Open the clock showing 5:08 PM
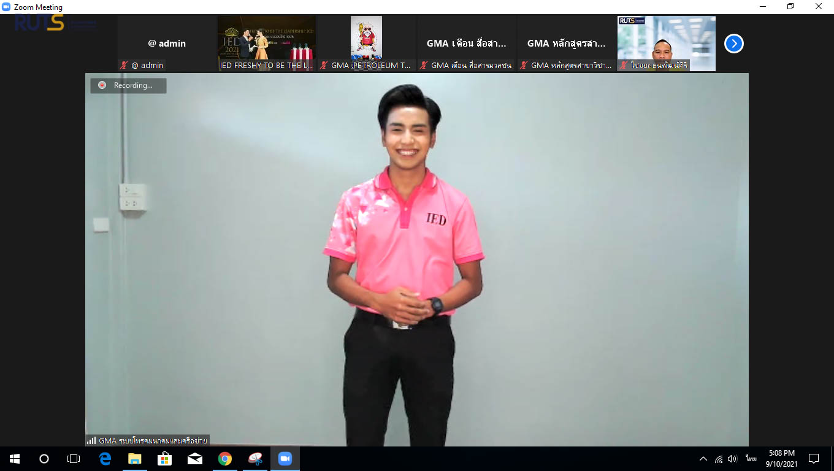834x471 pixels. click(781, 459)
